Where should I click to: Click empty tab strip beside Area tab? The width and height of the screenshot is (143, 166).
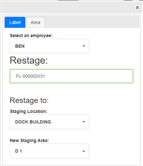point(92,22)
